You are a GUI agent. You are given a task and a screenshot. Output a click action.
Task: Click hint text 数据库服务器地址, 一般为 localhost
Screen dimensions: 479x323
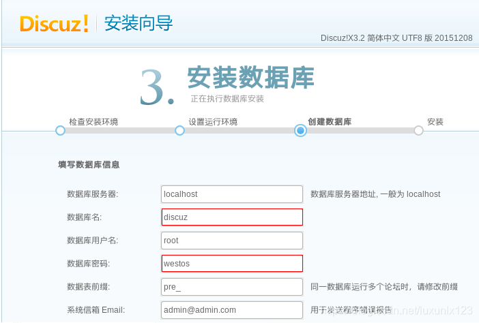click(x=375, y=194)
